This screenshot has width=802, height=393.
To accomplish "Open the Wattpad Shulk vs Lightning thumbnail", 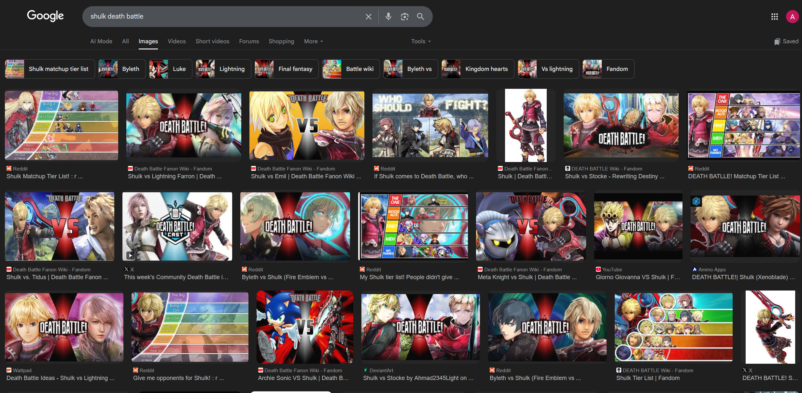I will pyautogui.click(x=64, y=327).
